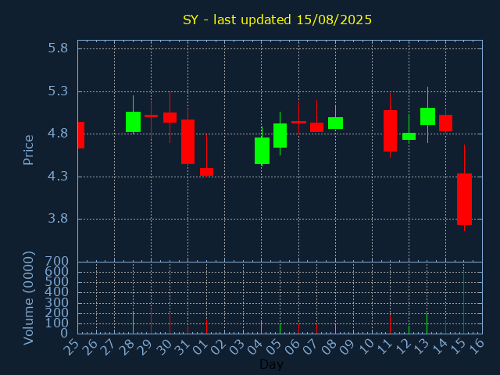Select the green candlestick body on day 13
This screenshot has height=375, width=500.
click(427, 116)
